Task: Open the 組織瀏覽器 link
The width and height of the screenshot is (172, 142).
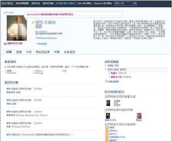Action: click(x=114, y=82)
